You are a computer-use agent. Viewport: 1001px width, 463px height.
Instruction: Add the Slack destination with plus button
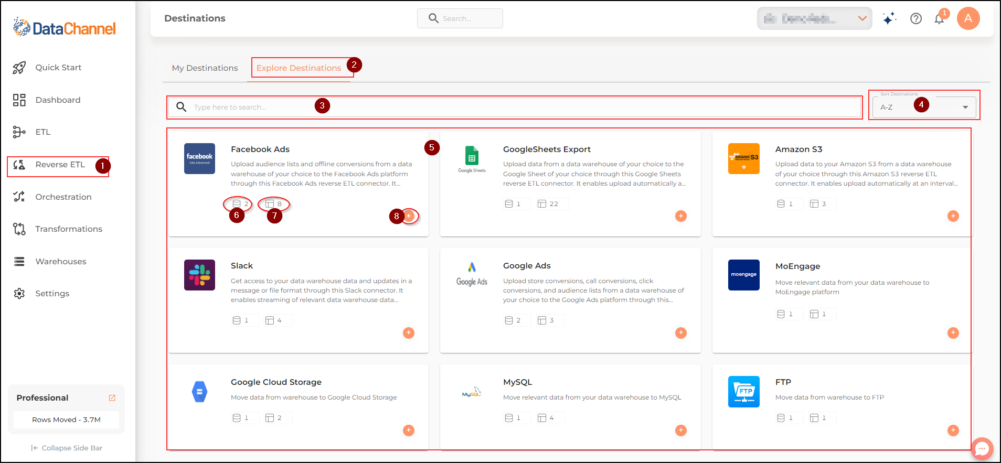409,333
